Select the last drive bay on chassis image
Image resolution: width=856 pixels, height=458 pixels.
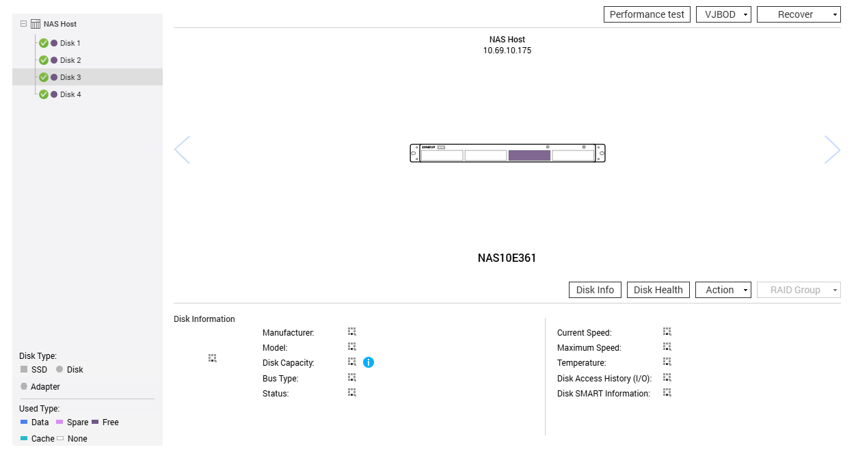coord(573,155)
